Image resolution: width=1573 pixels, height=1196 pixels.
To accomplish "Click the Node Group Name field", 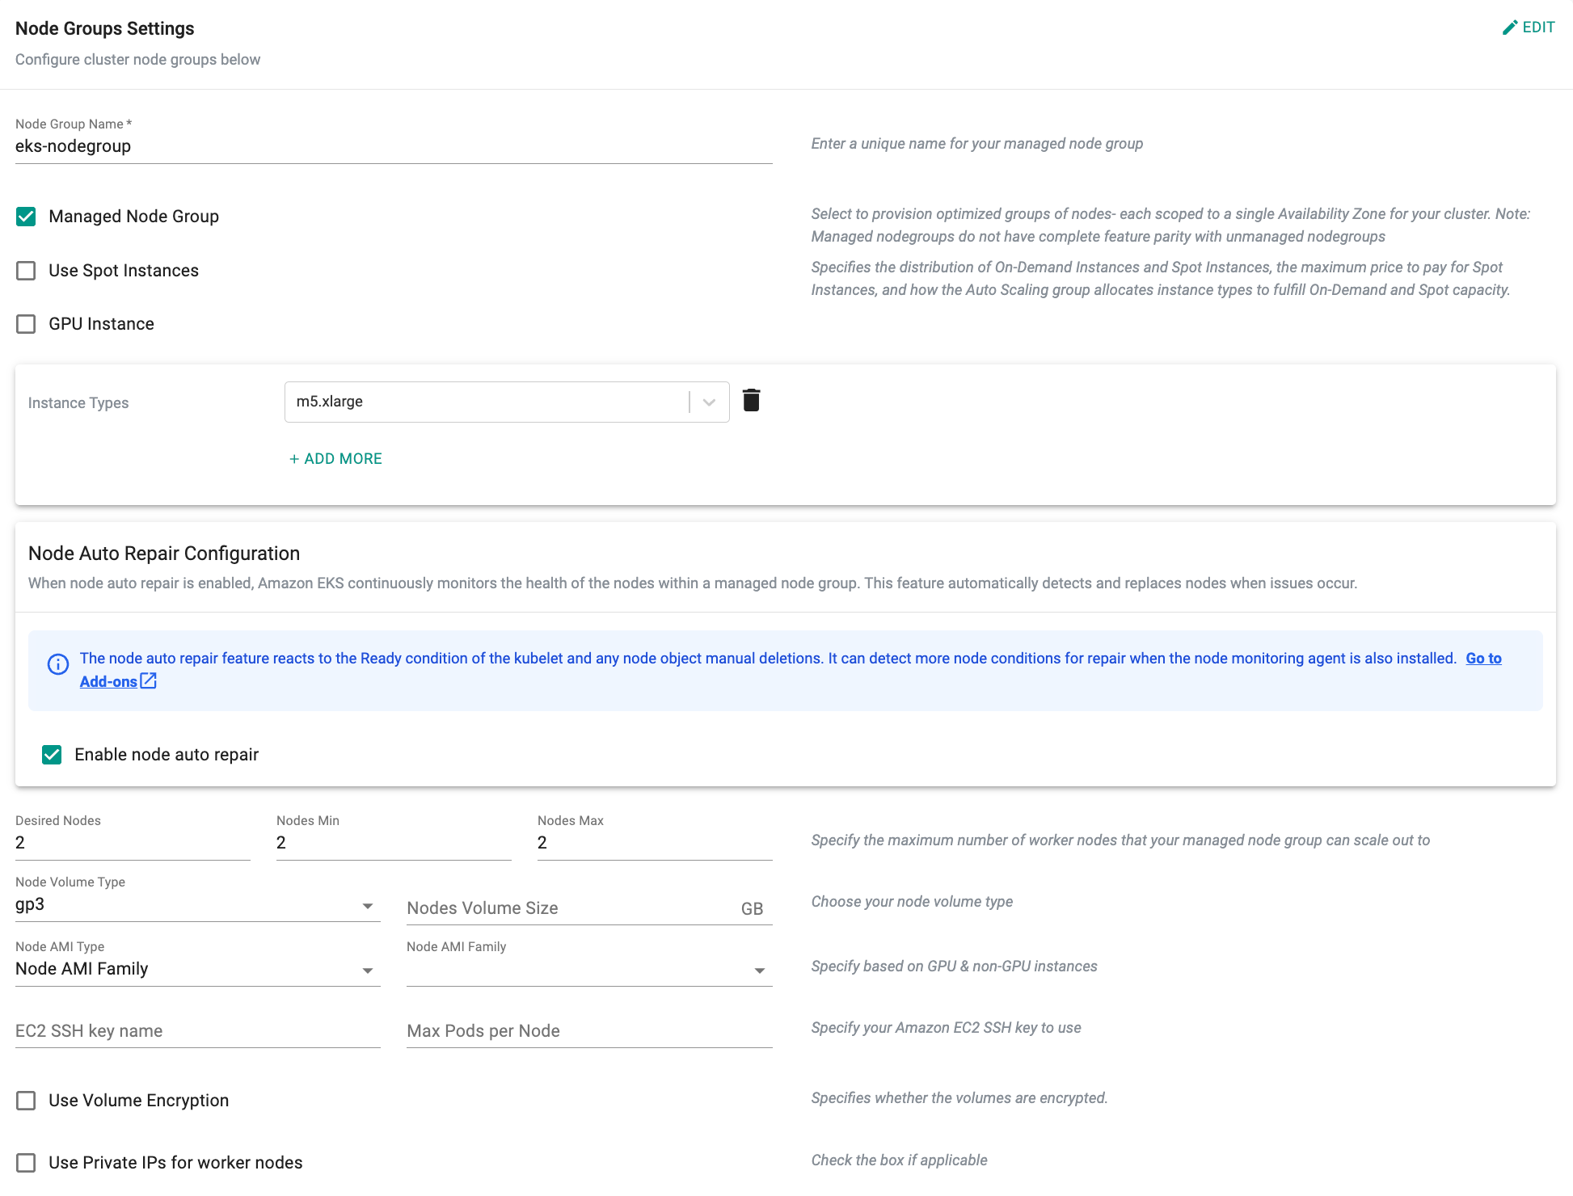I will (x=393, y=147).
